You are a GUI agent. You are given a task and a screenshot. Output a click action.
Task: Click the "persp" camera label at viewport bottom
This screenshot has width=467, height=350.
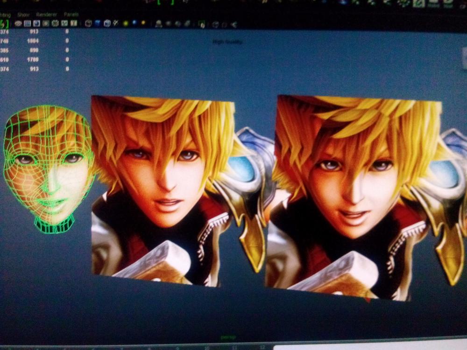228,337
